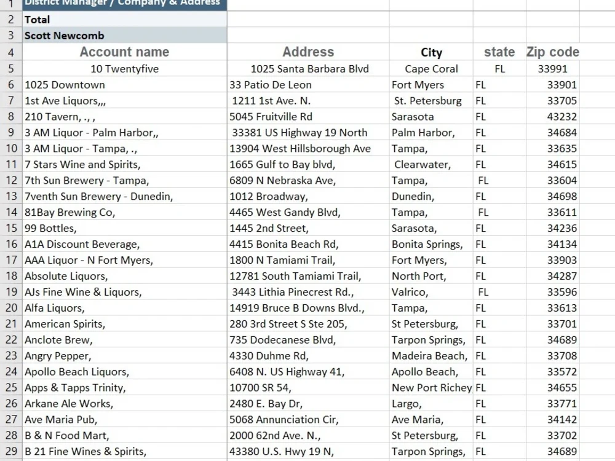Select the '210 Tavern, ., ,' cell
Viewport: 615px width, 461px height.
point(124,116)
